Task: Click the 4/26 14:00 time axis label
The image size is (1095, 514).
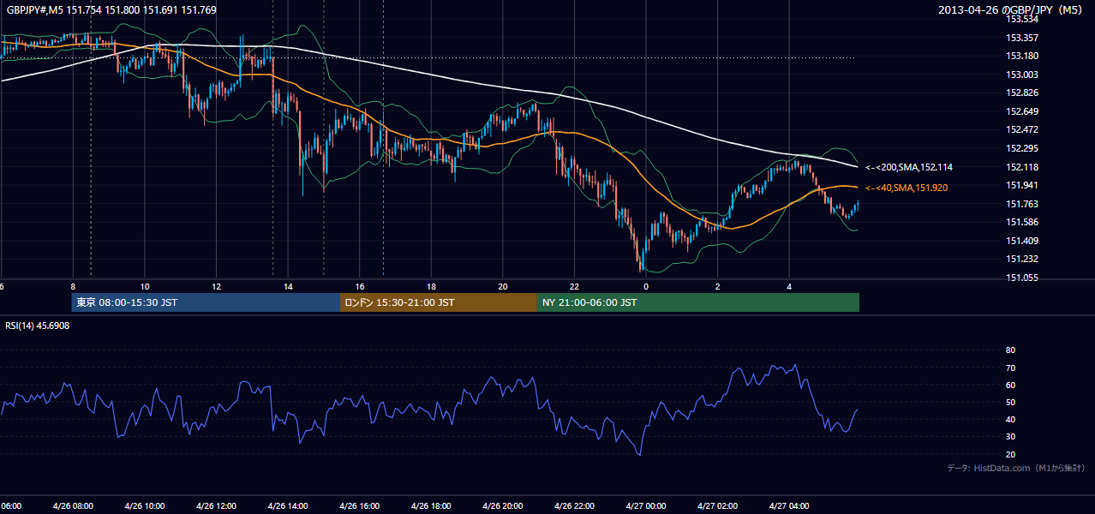Action: point(287,506)
